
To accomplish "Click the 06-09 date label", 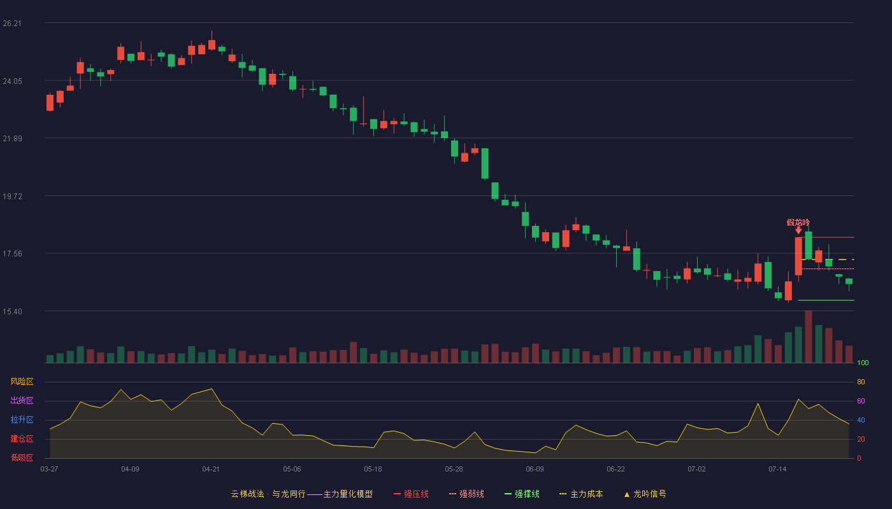I will [x=535, y=469].
